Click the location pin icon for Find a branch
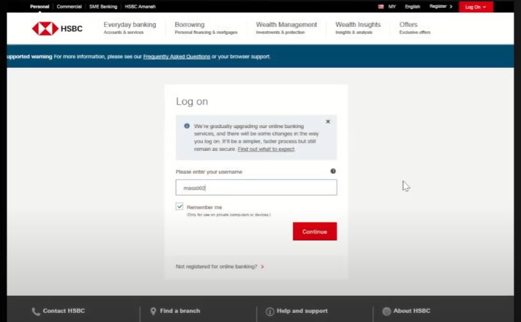 [x=153, y=312]
